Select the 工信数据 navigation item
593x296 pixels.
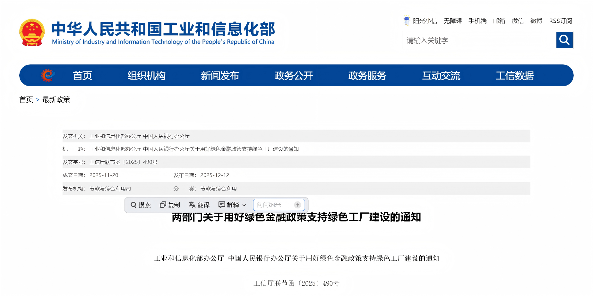click(515, 75)
